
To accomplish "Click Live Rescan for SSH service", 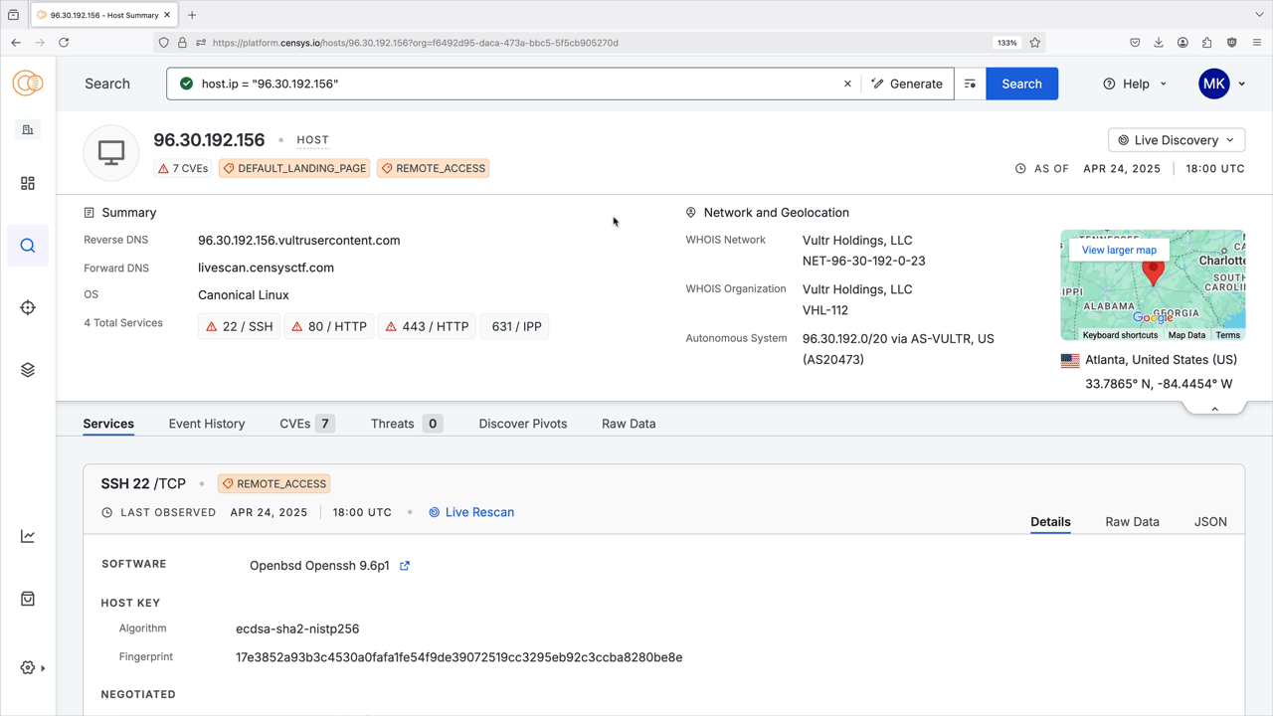I will [471, 512].
